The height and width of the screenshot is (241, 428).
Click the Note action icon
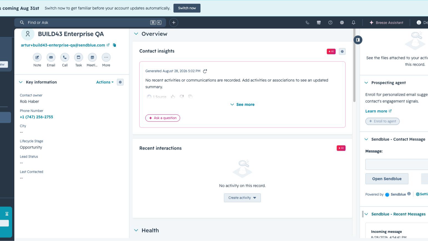[37, 57]
